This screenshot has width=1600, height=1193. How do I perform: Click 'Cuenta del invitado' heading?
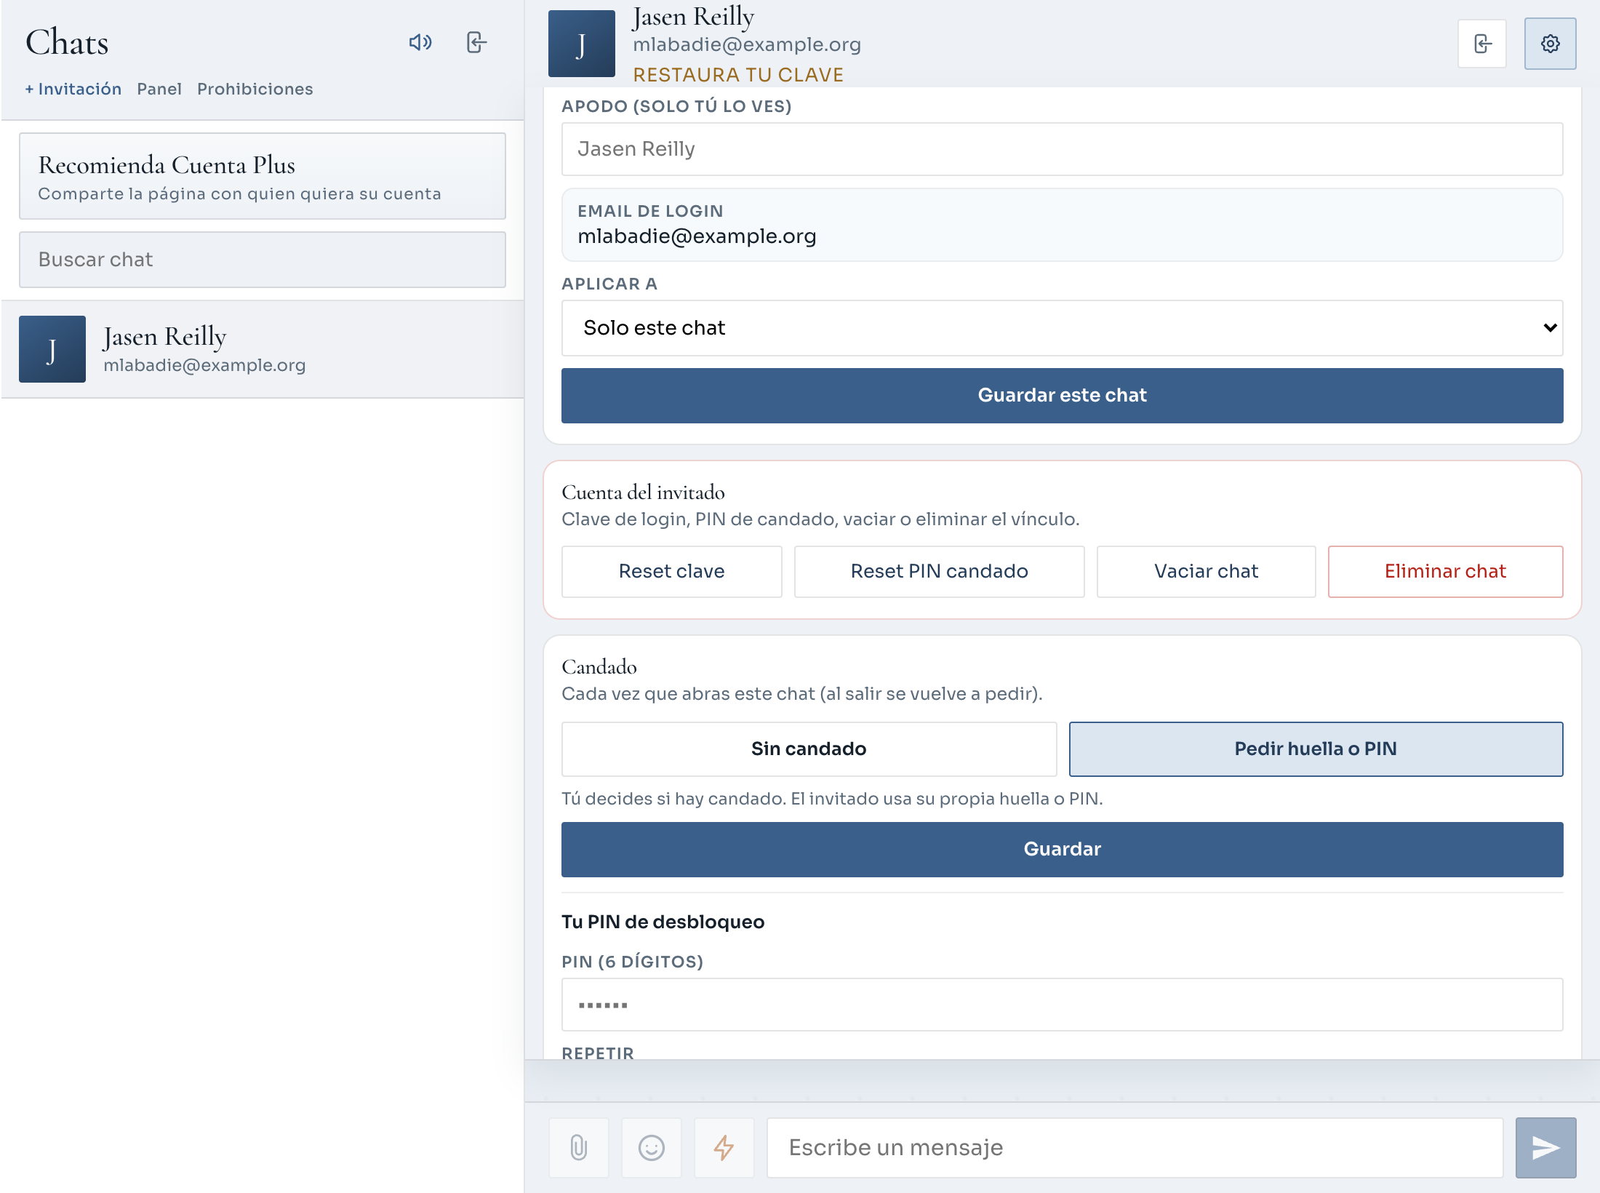pos(643,492)
